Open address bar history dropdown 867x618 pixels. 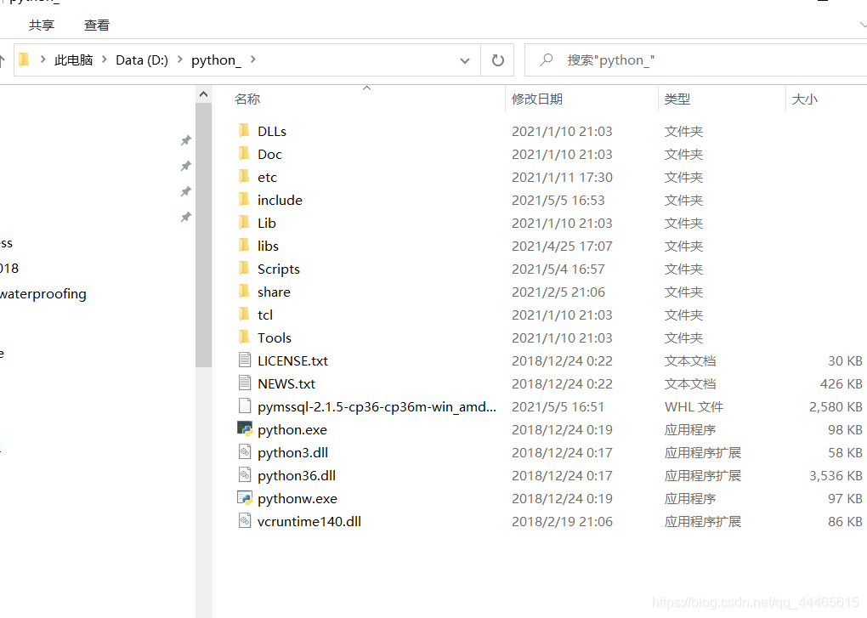click(465, 60)
